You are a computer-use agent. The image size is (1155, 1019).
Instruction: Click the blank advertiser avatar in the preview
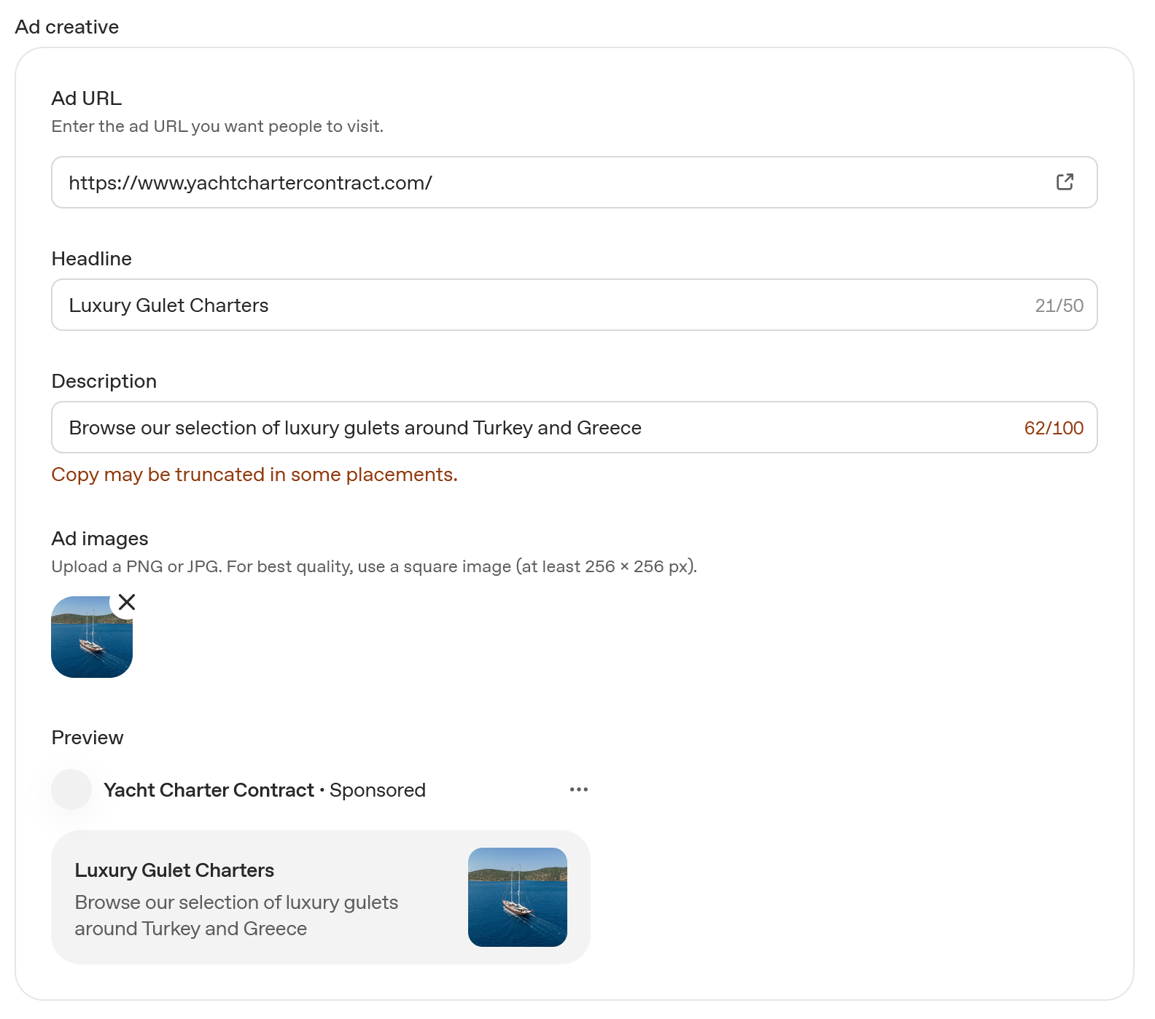coord(71,789)
